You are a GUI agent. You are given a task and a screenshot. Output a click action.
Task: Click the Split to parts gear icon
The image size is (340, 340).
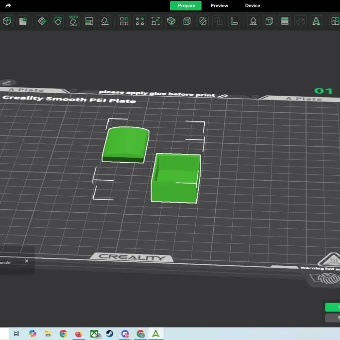(x=140, y=21)
